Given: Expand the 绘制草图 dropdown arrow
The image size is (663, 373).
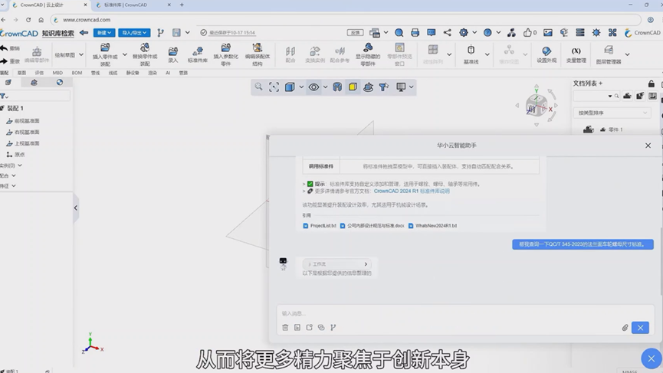Looking at the screenshot, I should coord(81,55).
